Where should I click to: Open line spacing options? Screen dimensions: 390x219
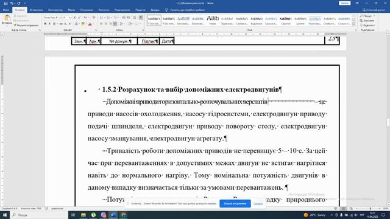pyautogui.click(x=122, y=24)
